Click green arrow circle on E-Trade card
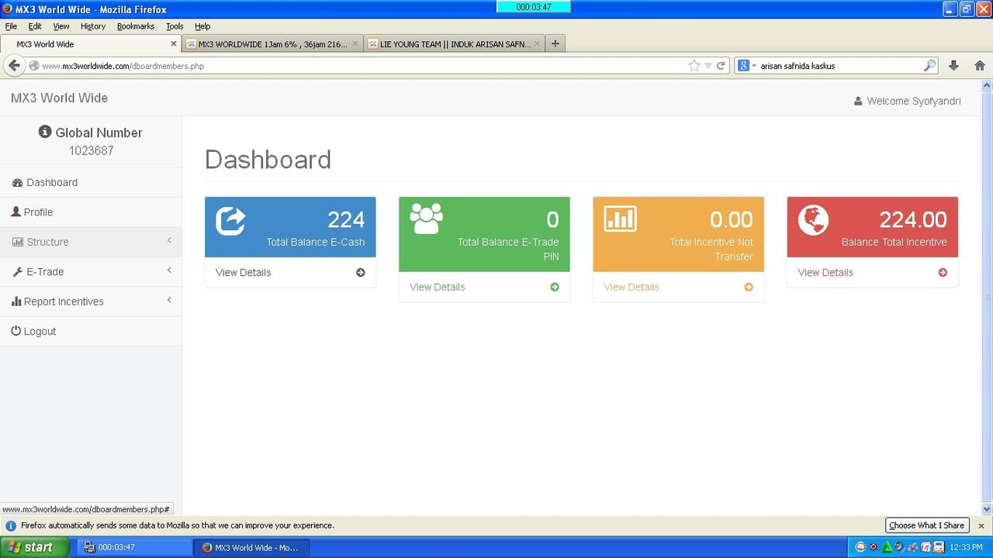Screen dimensions: 993x558 555,287
